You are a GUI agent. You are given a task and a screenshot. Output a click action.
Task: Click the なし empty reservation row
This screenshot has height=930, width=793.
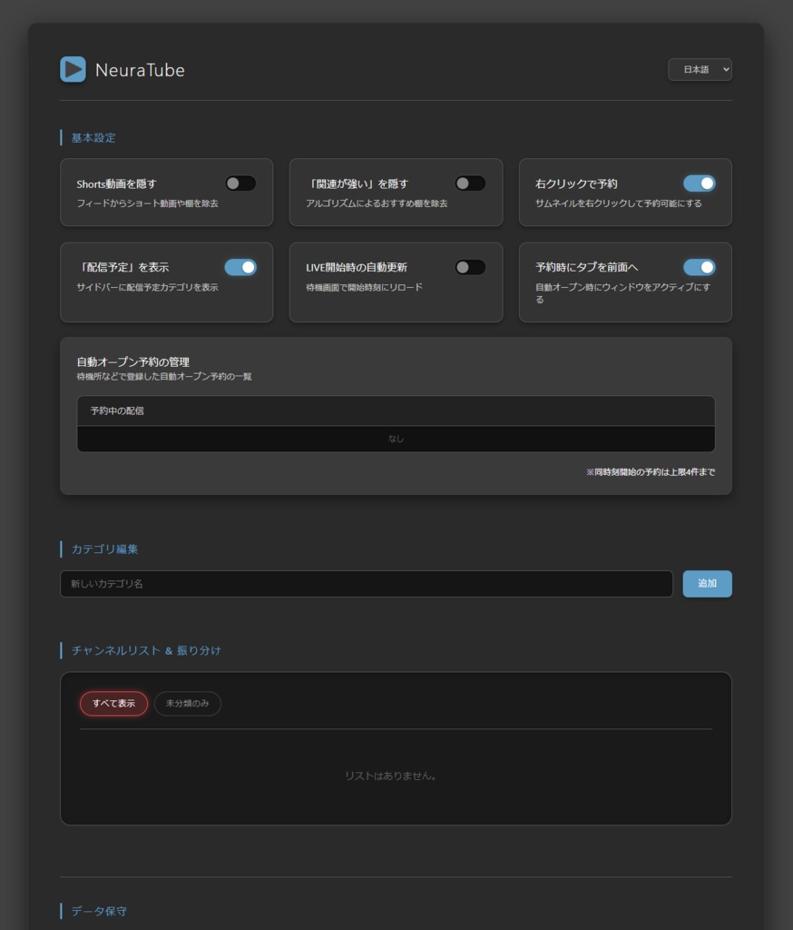[x=396, y=439]
